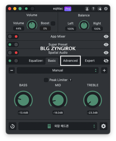Click the purple Pro badge
Image resolution: width=116 pixels, height=141 pixels.
[x=68, y=9]
